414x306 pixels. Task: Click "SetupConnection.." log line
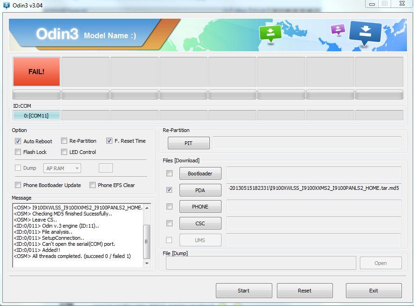(49, 238)
